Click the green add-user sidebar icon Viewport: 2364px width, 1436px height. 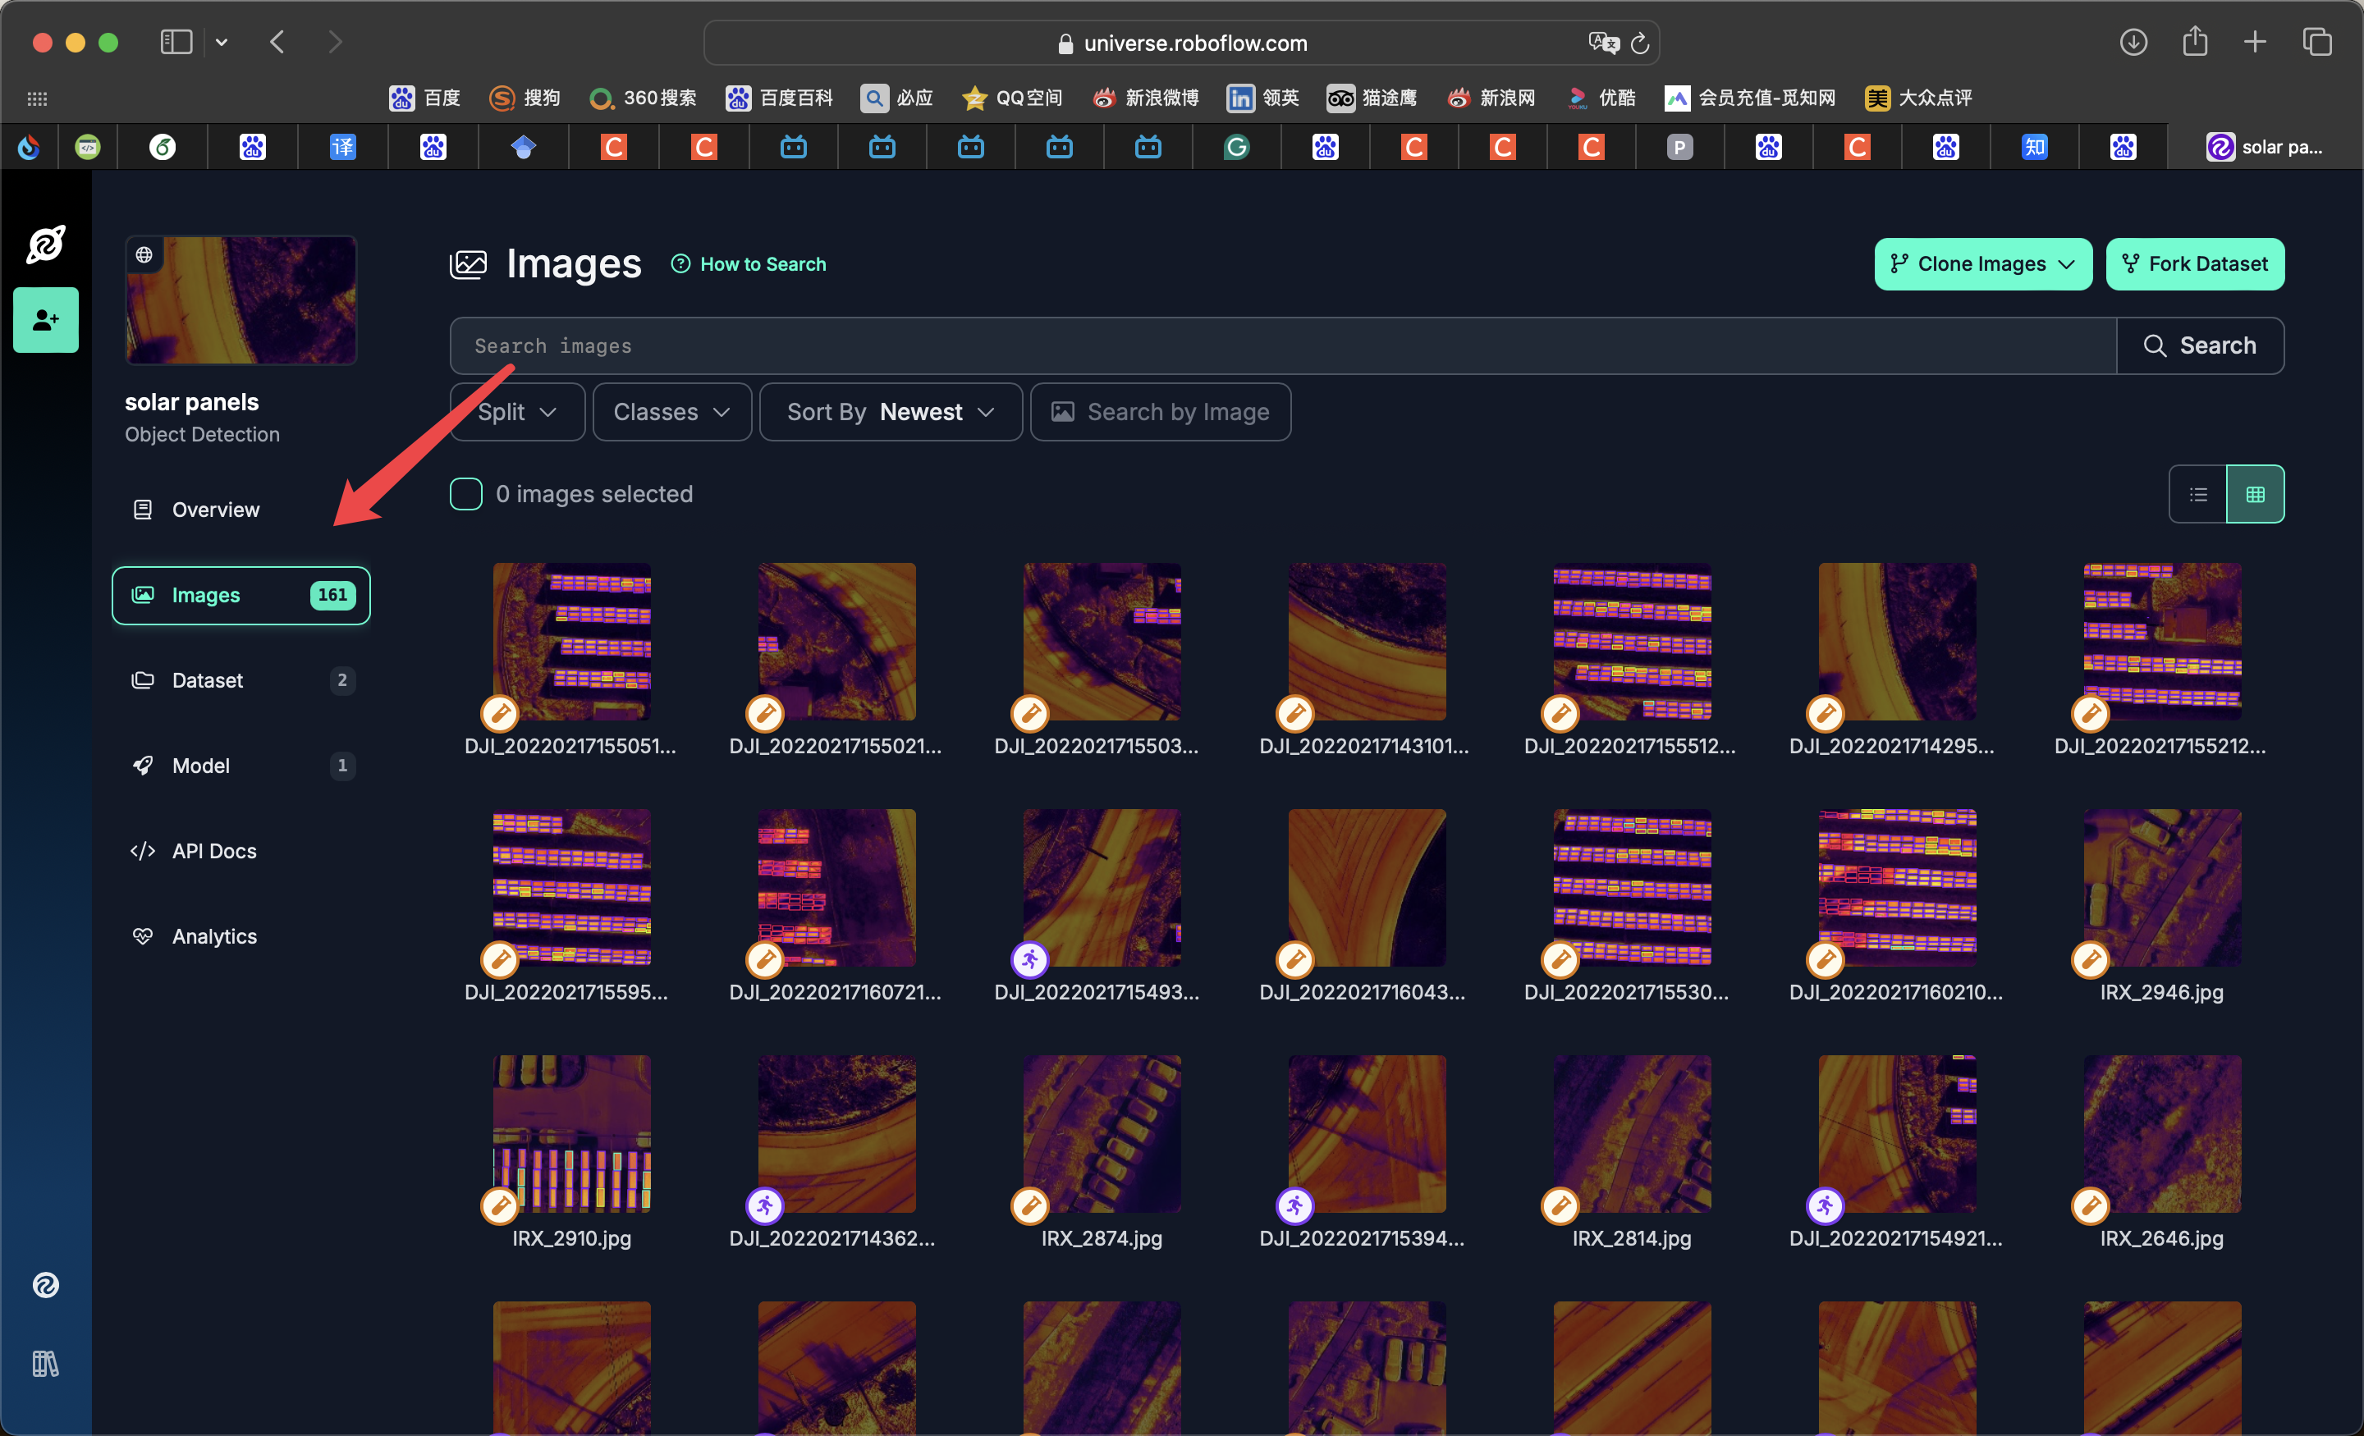click(45, 319)
